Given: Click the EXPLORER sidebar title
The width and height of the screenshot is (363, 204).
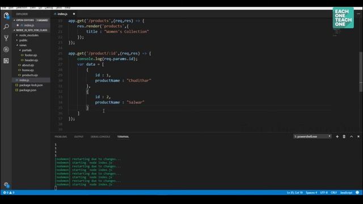Looking at the screenshot, I should pos(22,14).
